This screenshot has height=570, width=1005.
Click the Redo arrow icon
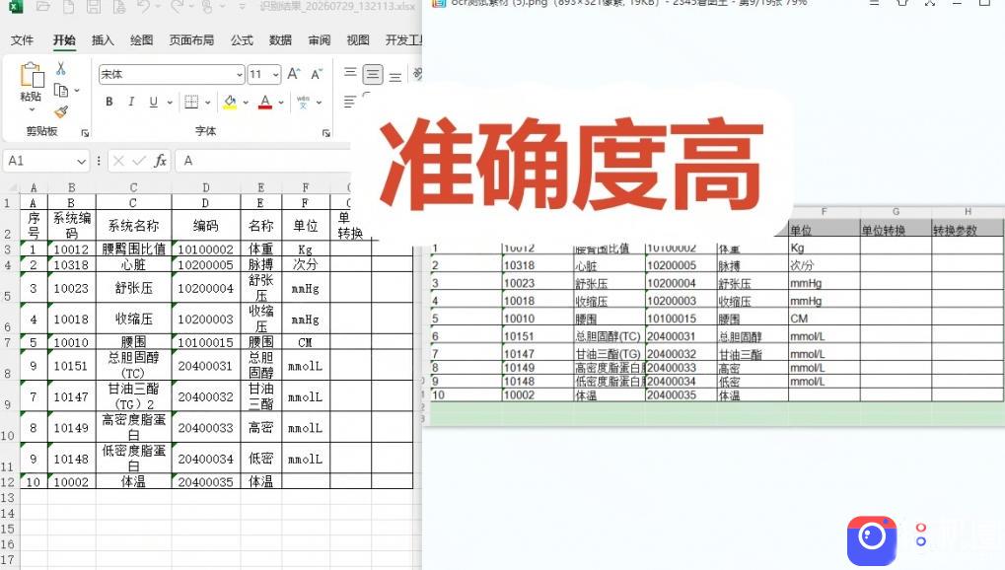click(x=177, y=7)
